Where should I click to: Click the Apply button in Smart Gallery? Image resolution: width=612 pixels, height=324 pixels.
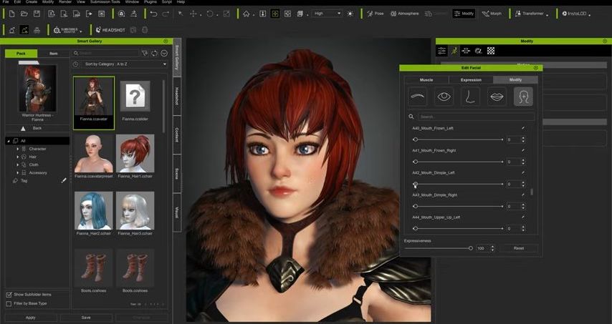tap(31, 318)
